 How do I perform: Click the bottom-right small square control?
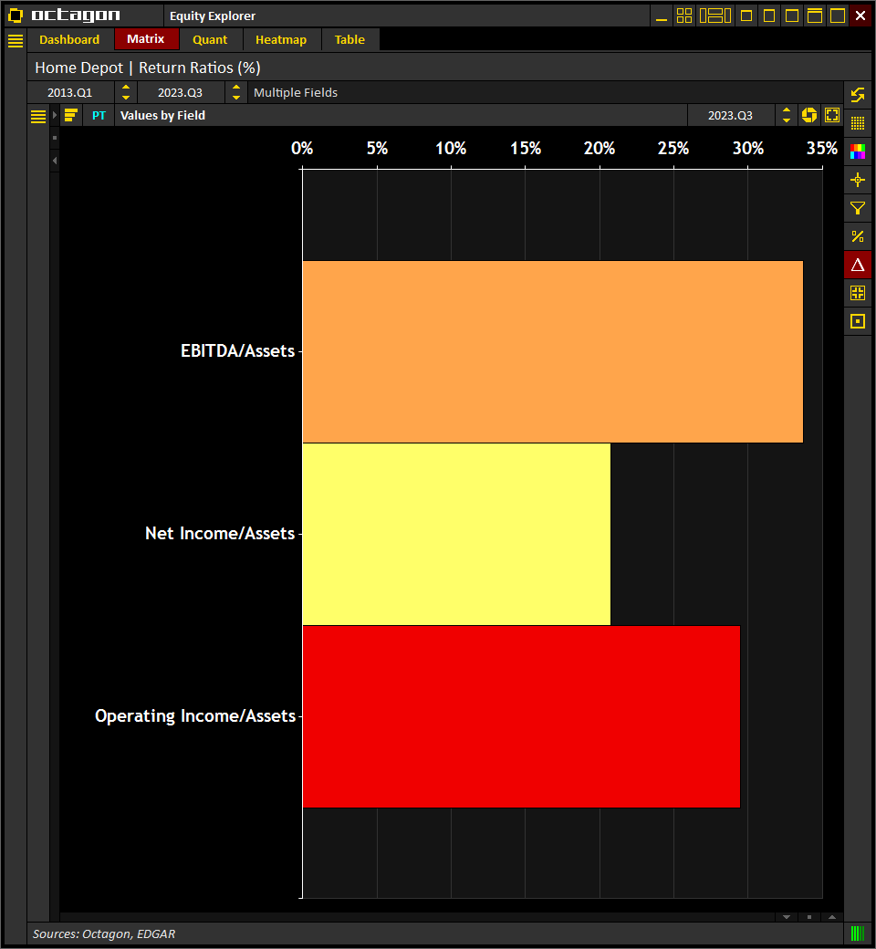[809, 917]
